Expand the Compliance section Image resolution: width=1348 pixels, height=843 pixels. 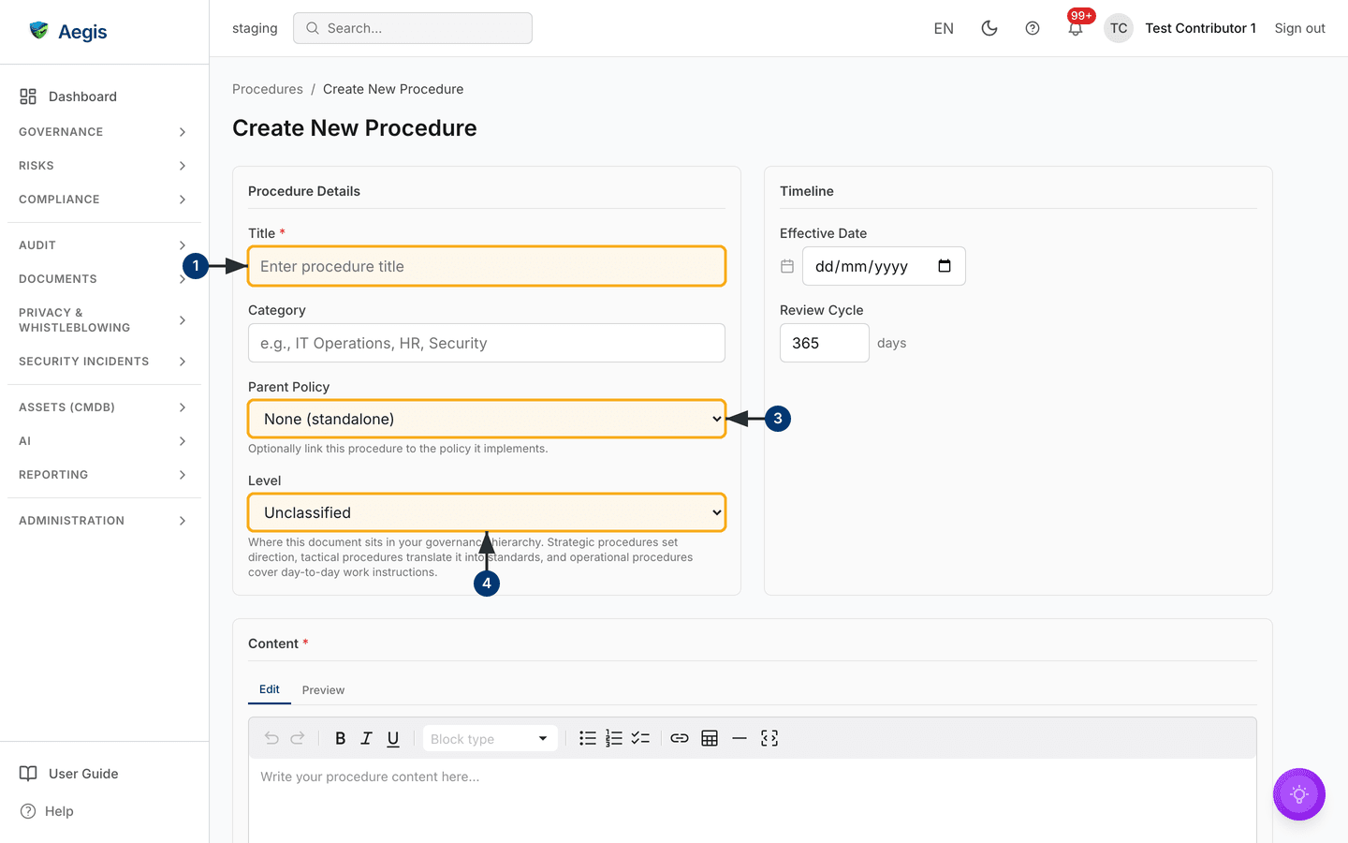coord(104,200)
